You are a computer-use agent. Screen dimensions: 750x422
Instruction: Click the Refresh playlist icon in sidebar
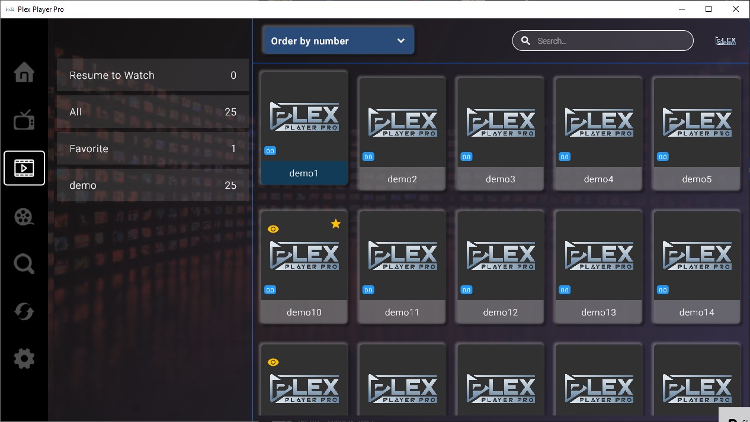24,311
